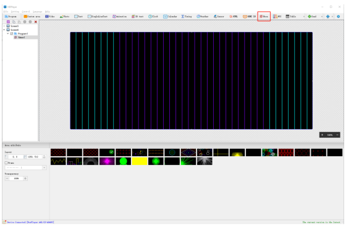Add a 3D text area
Screen dimensions: 346x226
pos(137,17)
